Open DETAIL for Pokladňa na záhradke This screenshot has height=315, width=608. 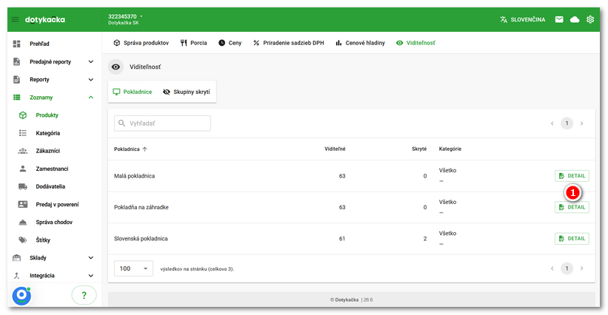tap(572, 207)
